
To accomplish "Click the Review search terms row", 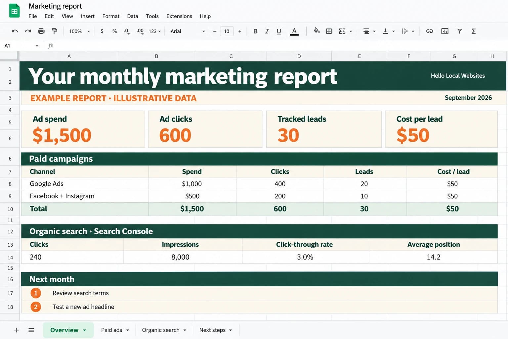I will 259,293.
